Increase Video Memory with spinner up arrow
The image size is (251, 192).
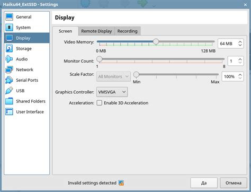(240, 42)
